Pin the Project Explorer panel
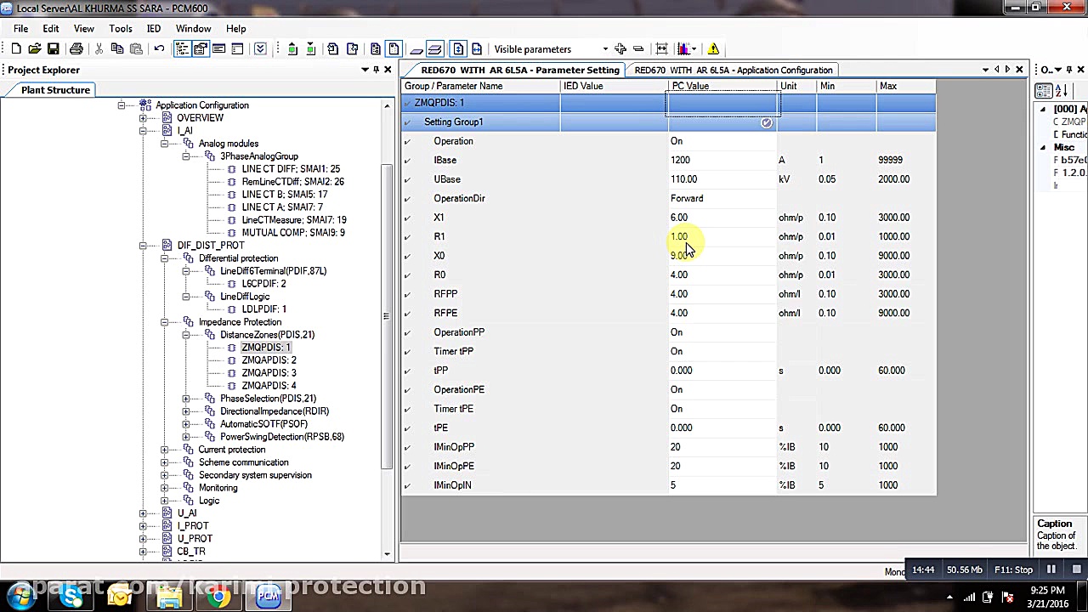The width and height of the screenshot is (1088, 612). (x=376, y=70)
